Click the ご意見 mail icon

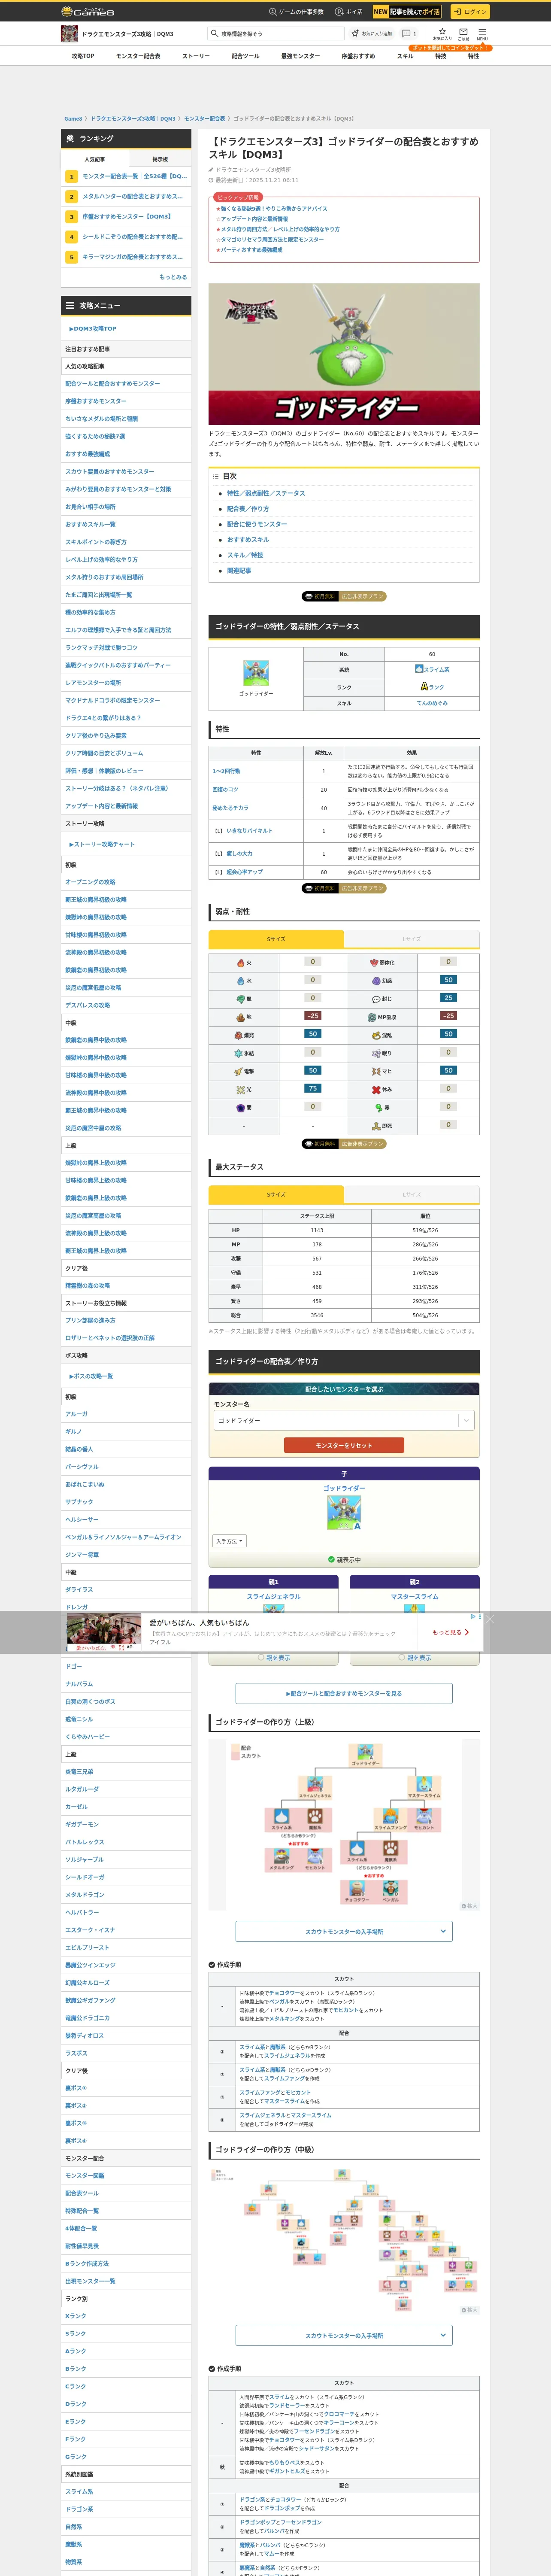pos(463,33)
